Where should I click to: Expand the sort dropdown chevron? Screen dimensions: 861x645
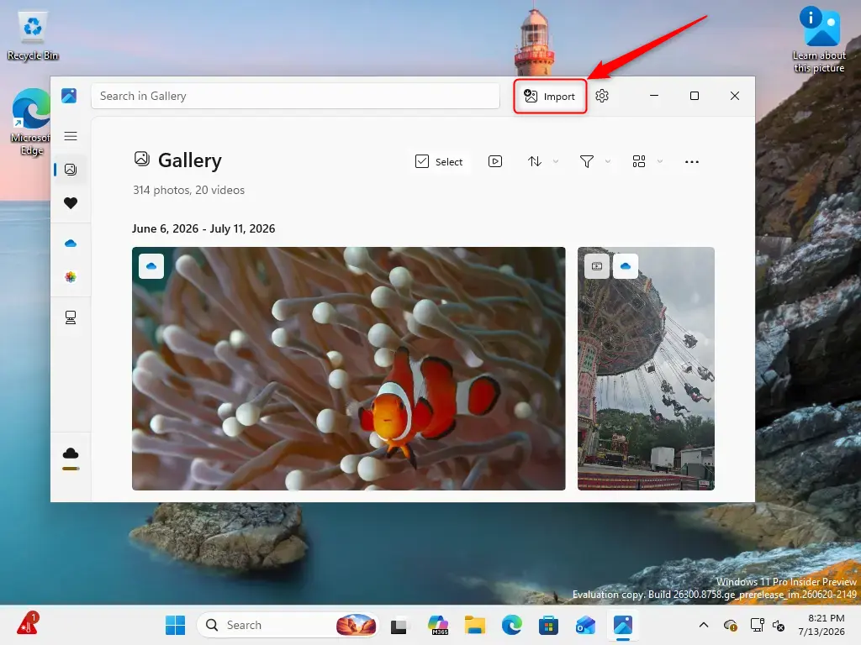(556, 161)
